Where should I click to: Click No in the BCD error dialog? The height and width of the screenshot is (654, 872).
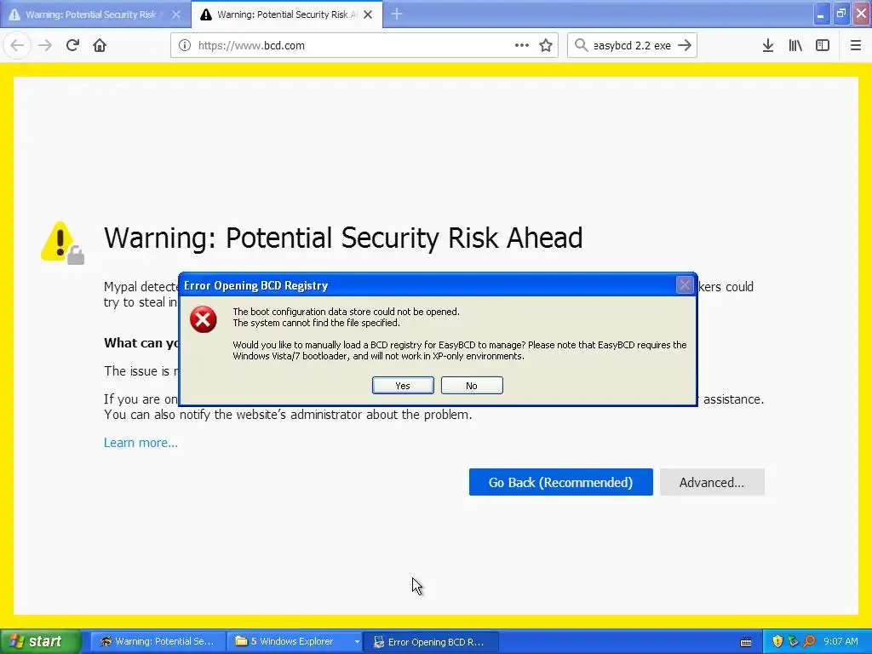(x=472, y=386)
